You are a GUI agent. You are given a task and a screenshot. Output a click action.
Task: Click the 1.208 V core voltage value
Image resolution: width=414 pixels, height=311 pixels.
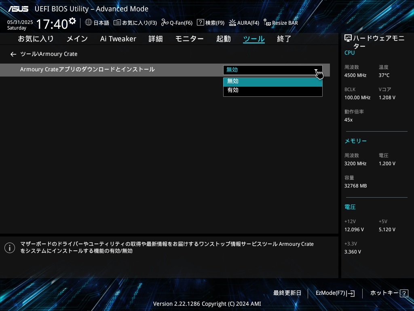387,98
